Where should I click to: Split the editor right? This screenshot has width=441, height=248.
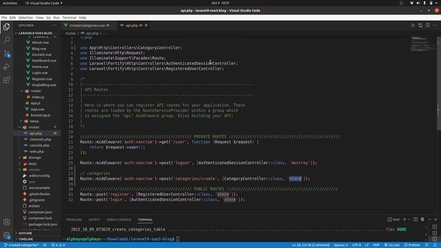coord(427,25)
